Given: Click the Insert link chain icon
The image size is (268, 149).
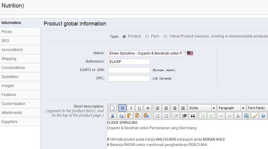Looking at the screenshot, I should [x=221, y=116].
